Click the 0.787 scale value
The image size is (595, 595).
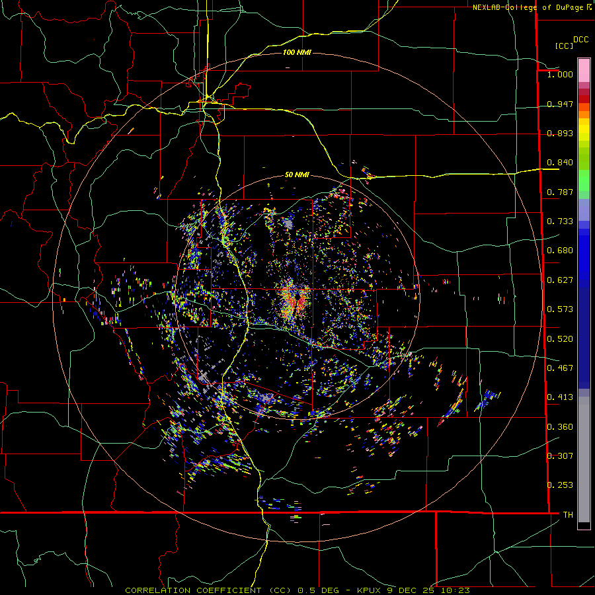tap(560, 192)
